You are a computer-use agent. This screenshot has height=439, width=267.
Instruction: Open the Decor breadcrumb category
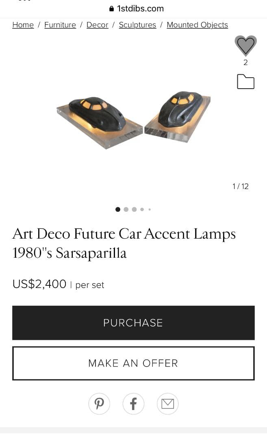click(x=97, y=25)
